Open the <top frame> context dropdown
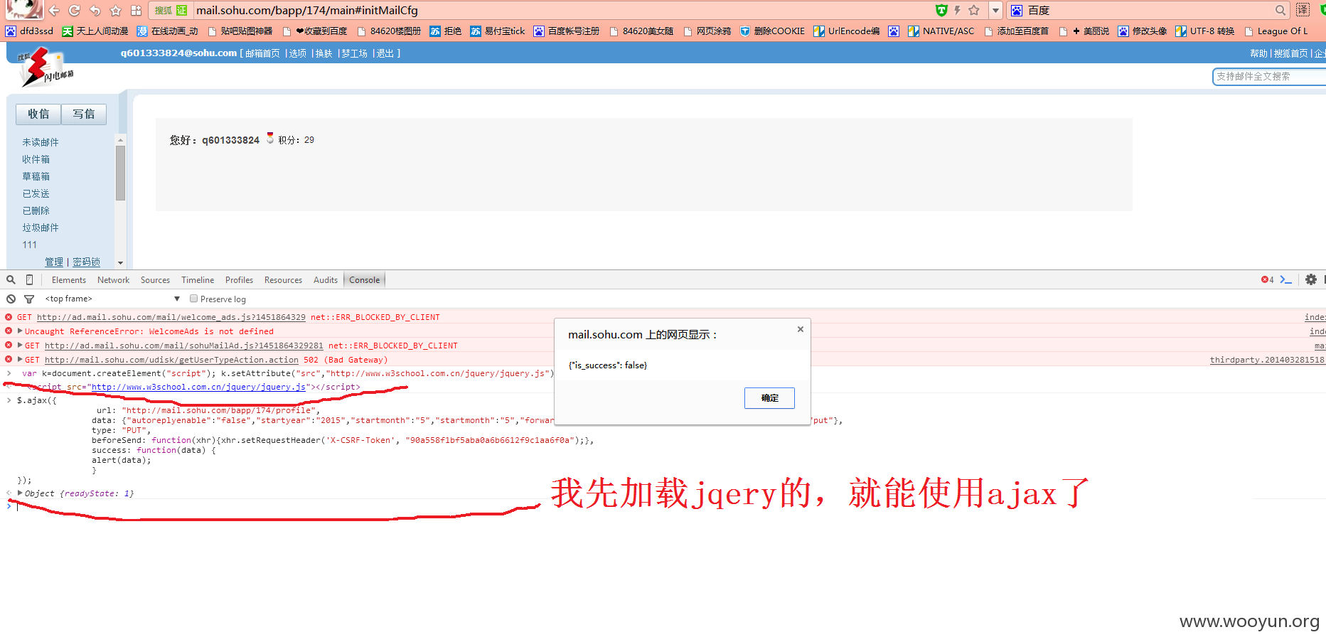 coord(112,299)
